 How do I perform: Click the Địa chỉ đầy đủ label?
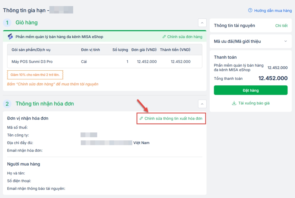tap(20, 143)
